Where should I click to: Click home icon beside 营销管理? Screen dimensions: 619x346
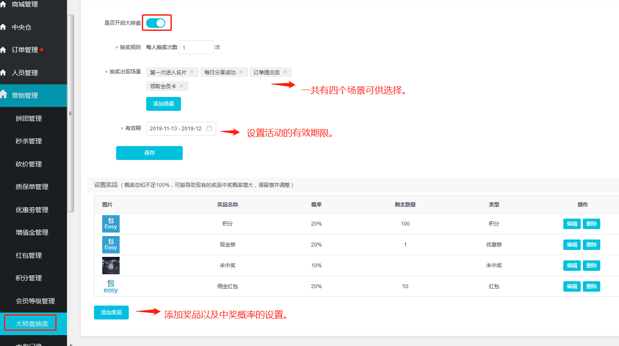click(x=3, y=94)
